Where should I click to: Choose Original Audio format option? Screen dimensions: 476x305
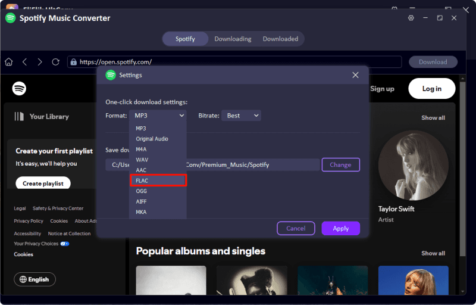tap(152, 139)
